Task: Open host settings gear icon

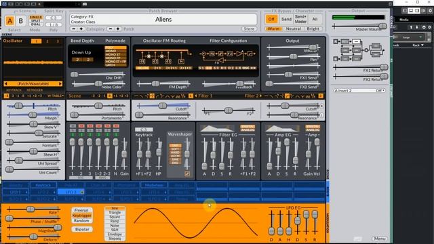Action: pos(430,11)
